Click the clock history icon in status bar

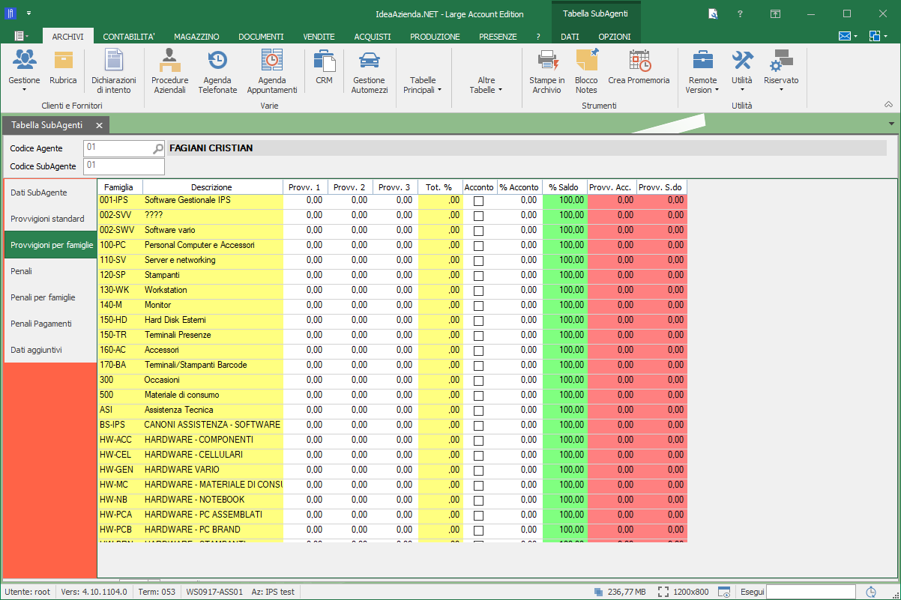[x=871, y=592]
